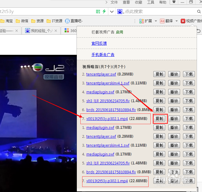Expand the chevron left of 文件 menu

coord(106,2)
